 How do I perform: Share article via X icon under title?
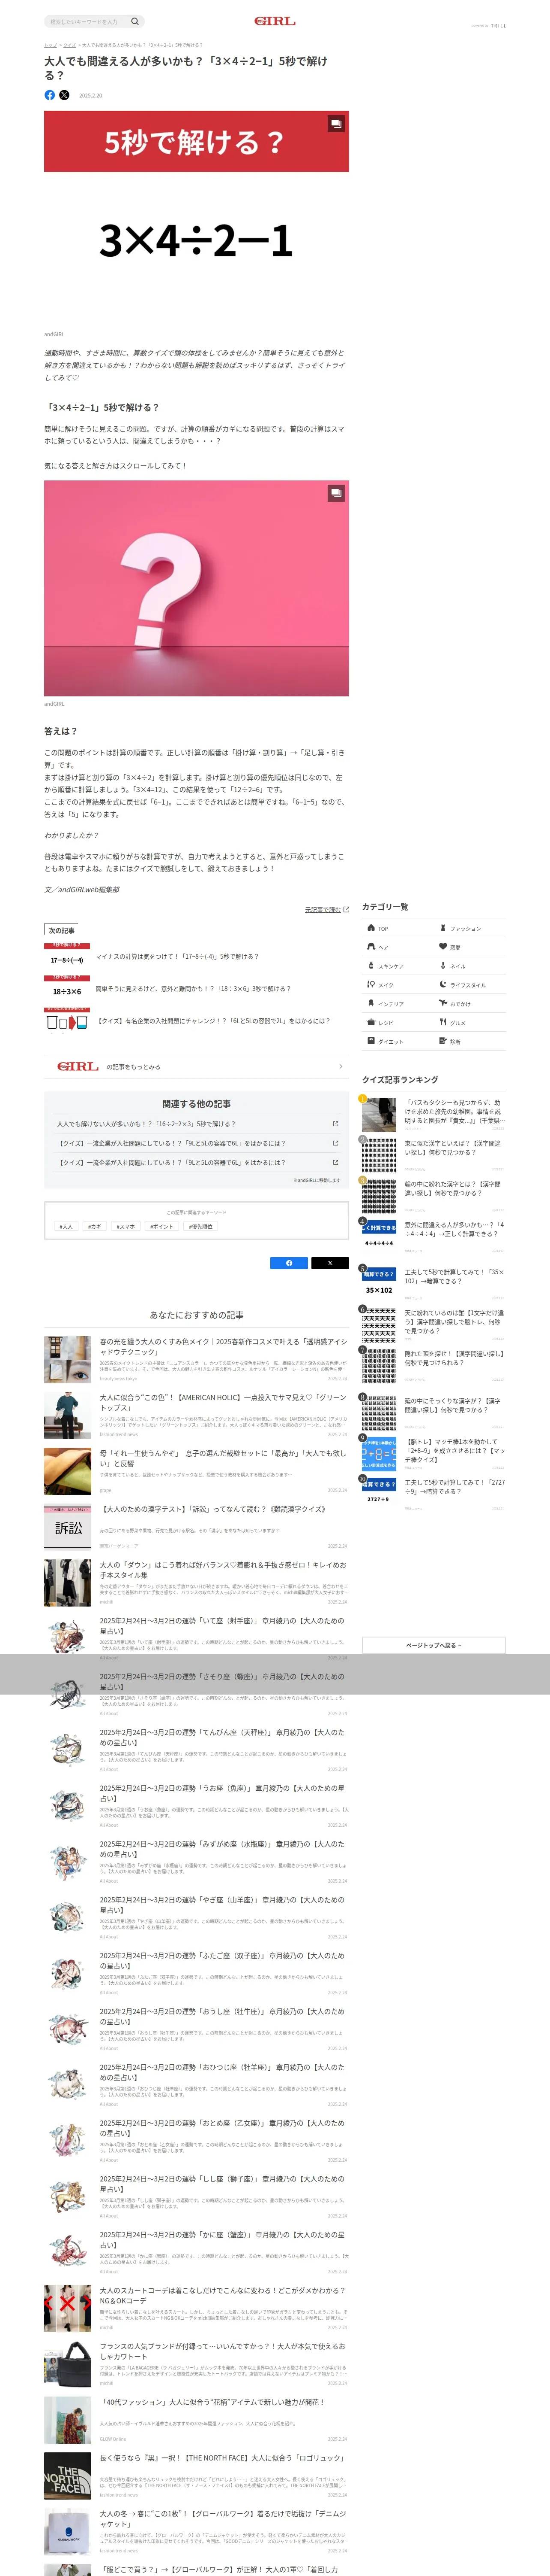[x=64, y=95]
